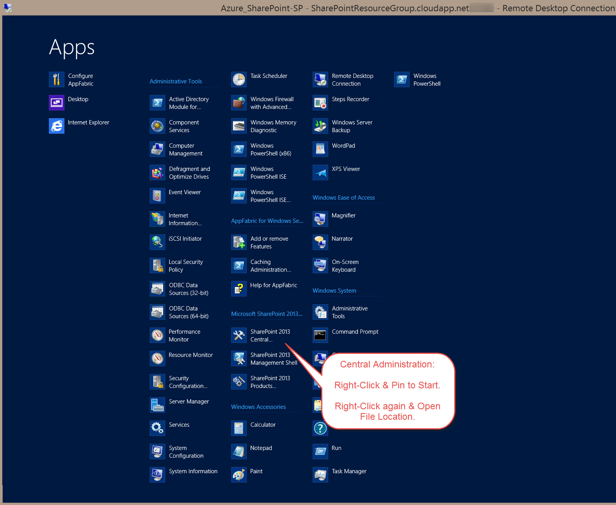Launch SharePoint 2013 Central Administration icon
The height and width of the screenshot is (505, 616).
click(x=239, y=335)
